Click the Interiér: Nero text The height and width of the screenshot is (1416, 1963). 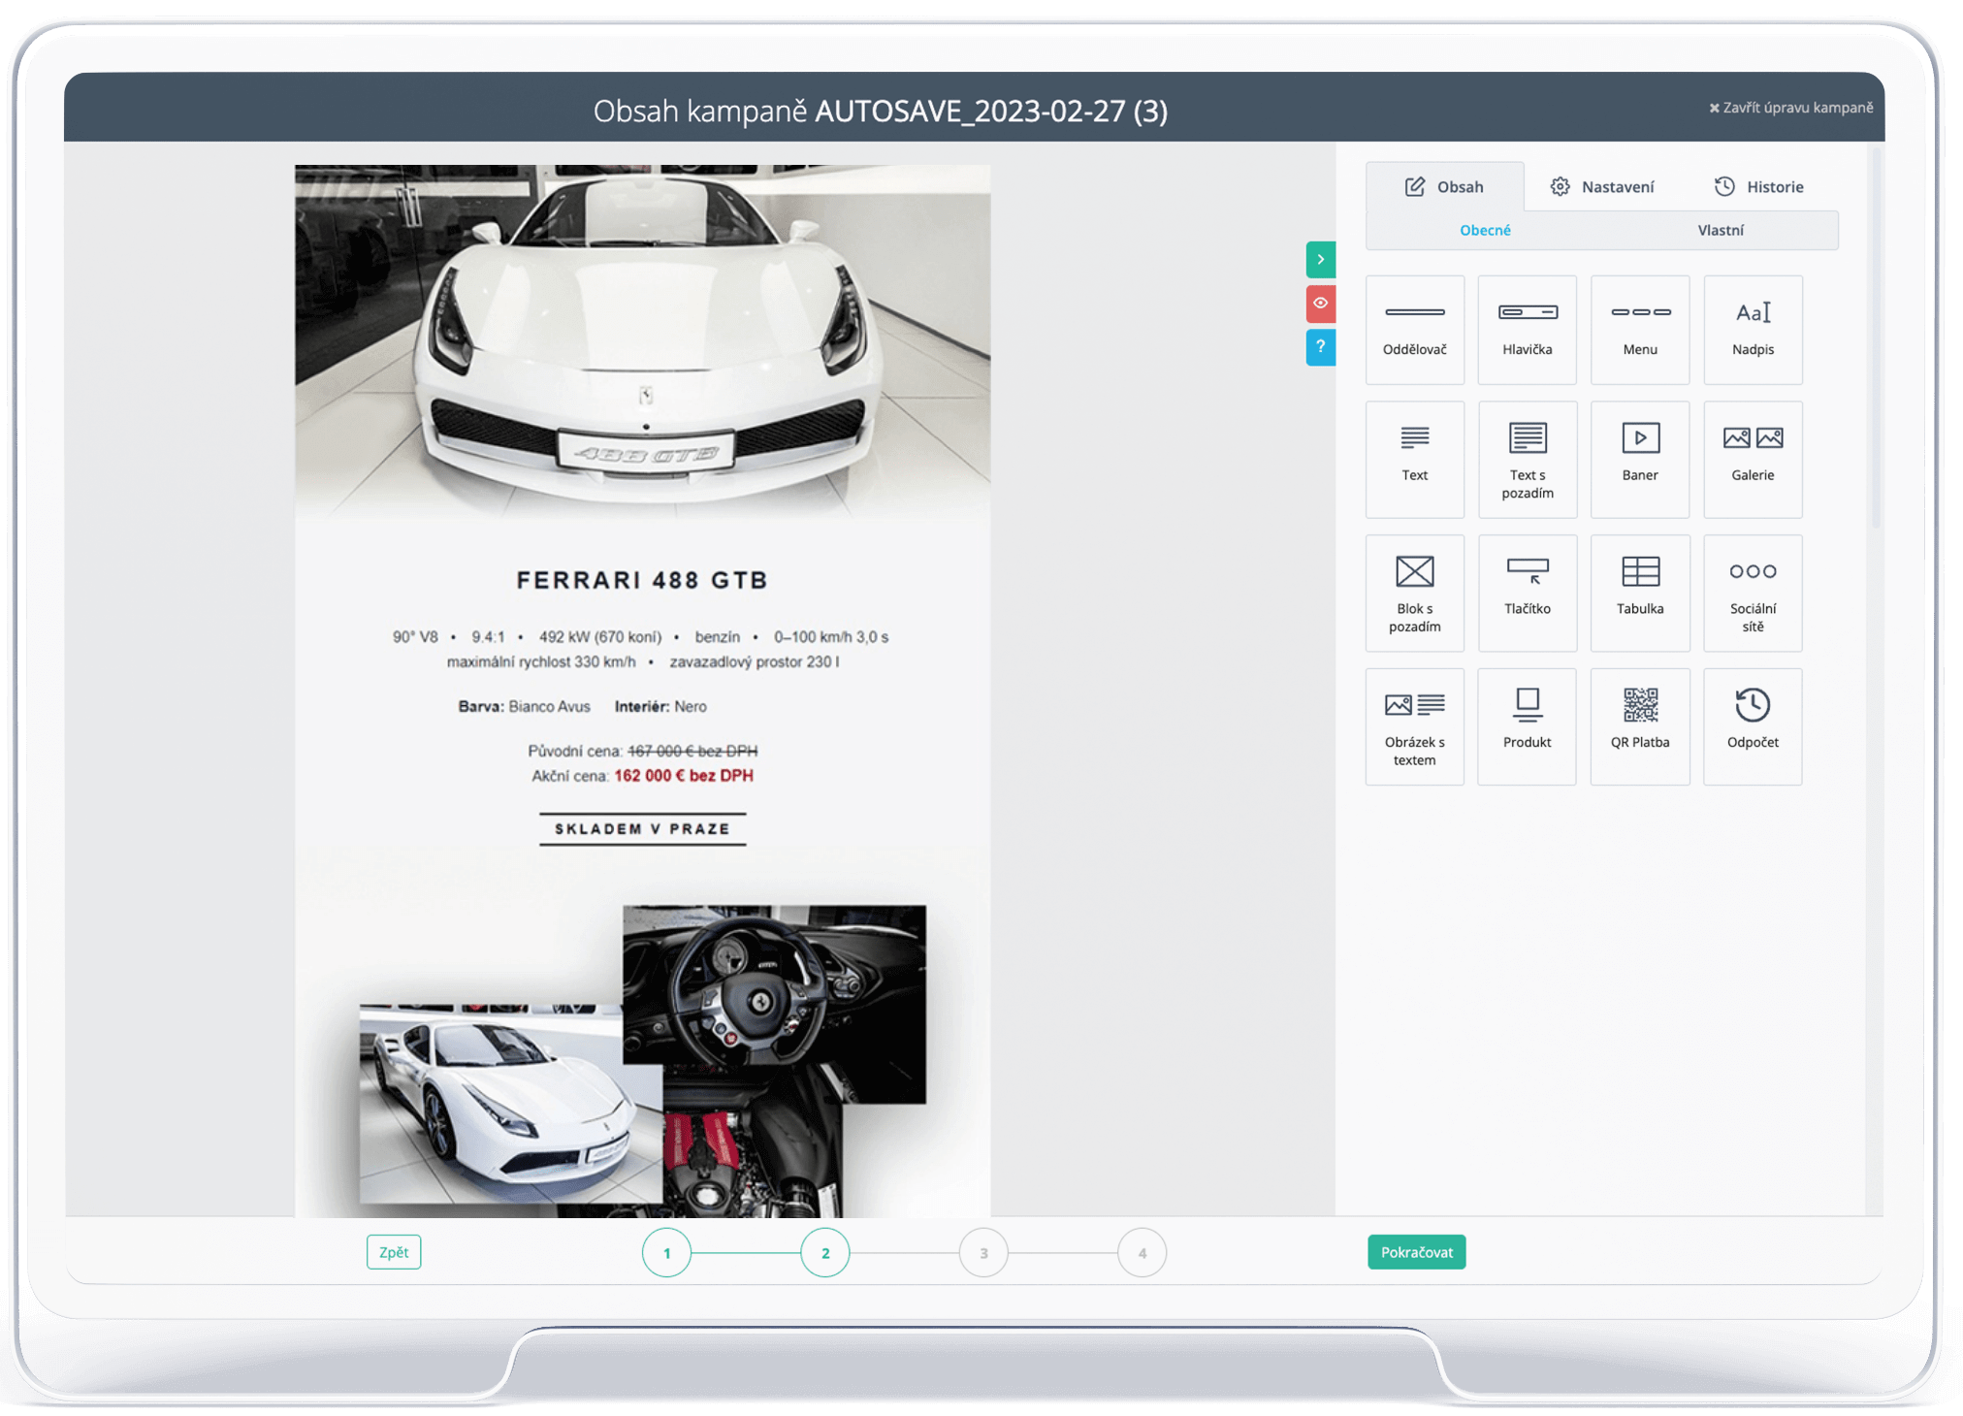coord(660,707)
